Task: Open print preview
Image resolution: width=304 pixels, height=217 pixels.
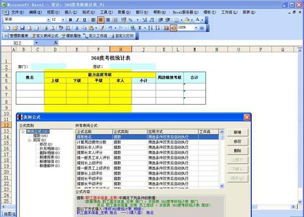Action: (x=52, y=28)
